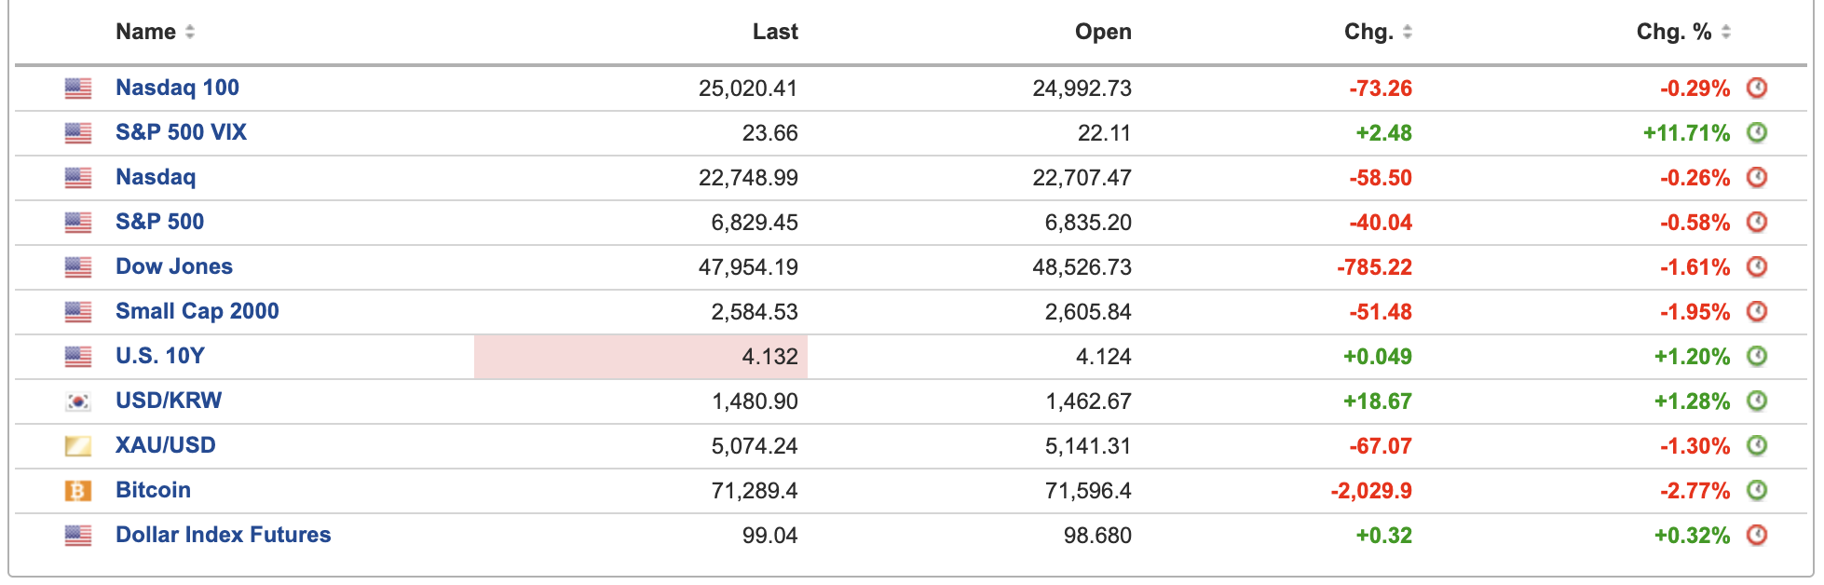Sort the table by Name column arrows
Screen dimensions: 1824x585
click(190, 32)
